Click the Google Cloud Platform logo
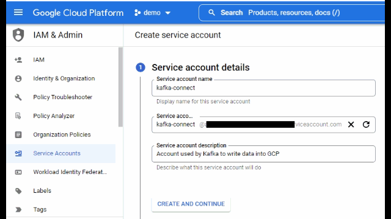The image size is (391, 219). tap(78, 13)
